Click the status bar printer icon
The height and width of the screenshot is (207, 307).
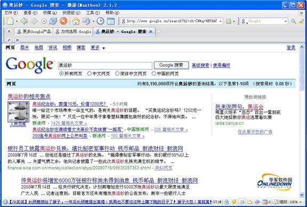pyautogui.click(x=242, y=202)
